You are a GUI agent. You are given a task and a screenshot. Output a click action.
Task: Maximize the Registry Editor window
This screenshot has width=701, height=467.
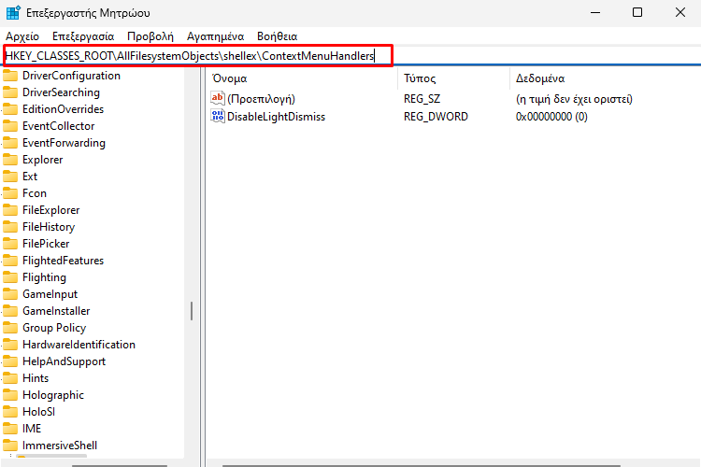(637, 12)
